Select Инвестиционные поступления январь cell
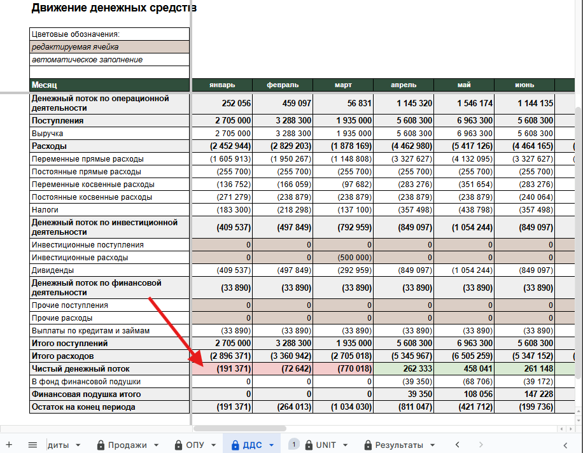This screenshot has width=583, height=453. point(222,244)
